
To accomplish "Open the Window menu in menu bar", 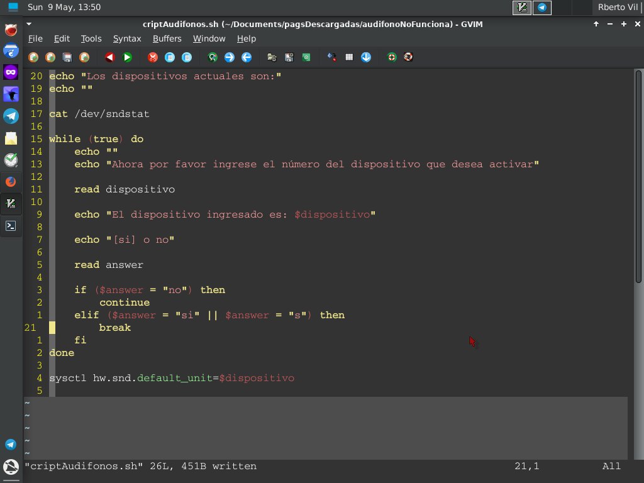I will pos(209,38).
